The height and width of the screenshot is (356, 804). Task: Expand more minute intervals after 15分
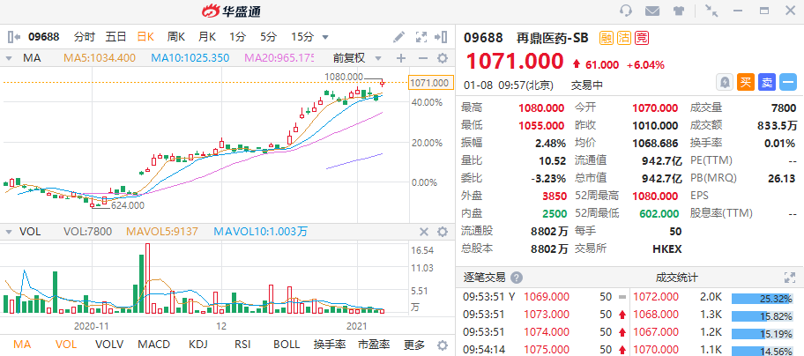325,37
